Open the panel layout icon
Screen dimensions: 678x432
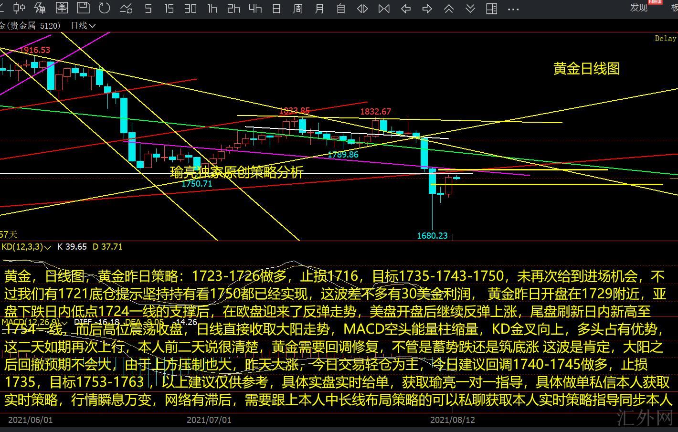click(491, 9)
